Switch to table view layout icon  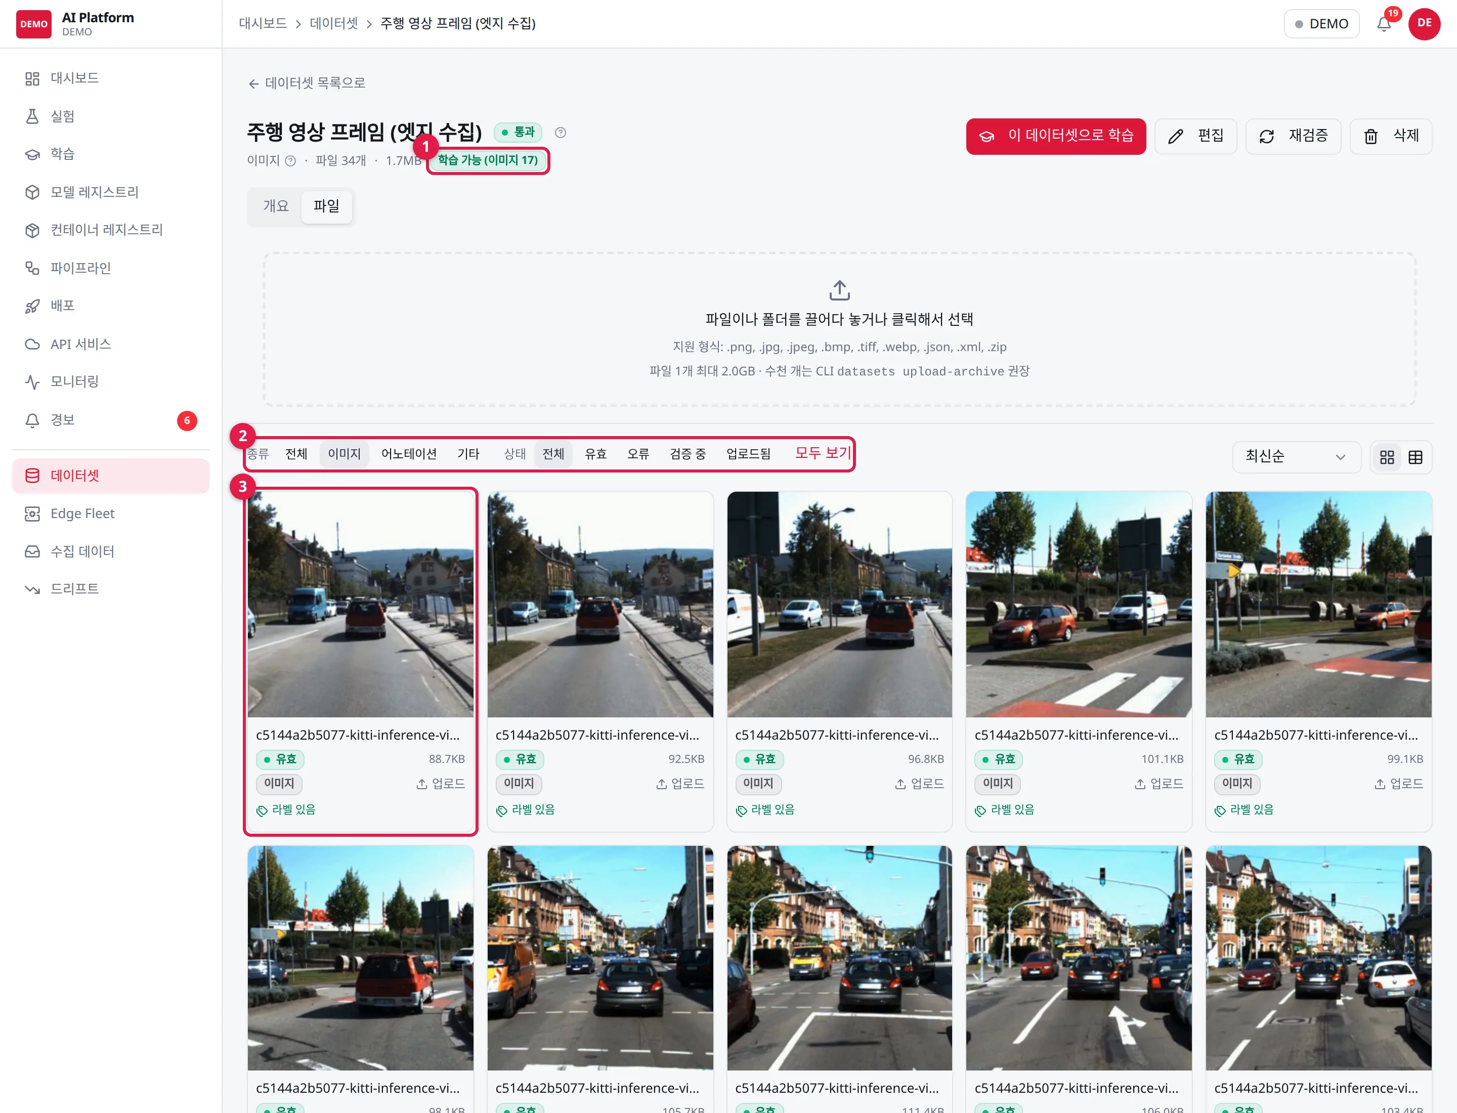1415,457
